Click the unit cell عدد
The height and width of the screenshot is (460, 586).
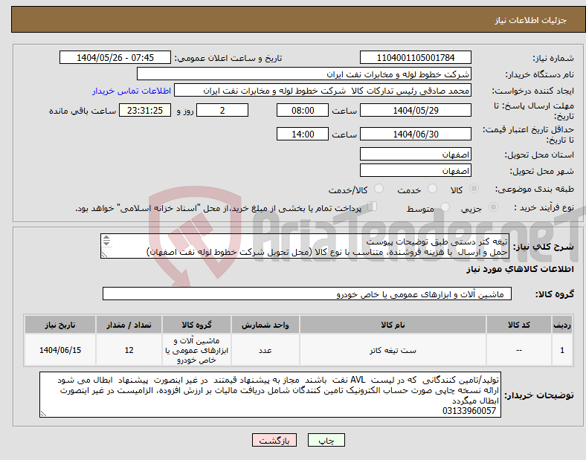click(265, 350)
